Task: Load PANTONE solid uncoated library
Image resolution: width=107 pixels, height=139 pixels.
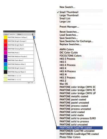Action: (74, 125)
